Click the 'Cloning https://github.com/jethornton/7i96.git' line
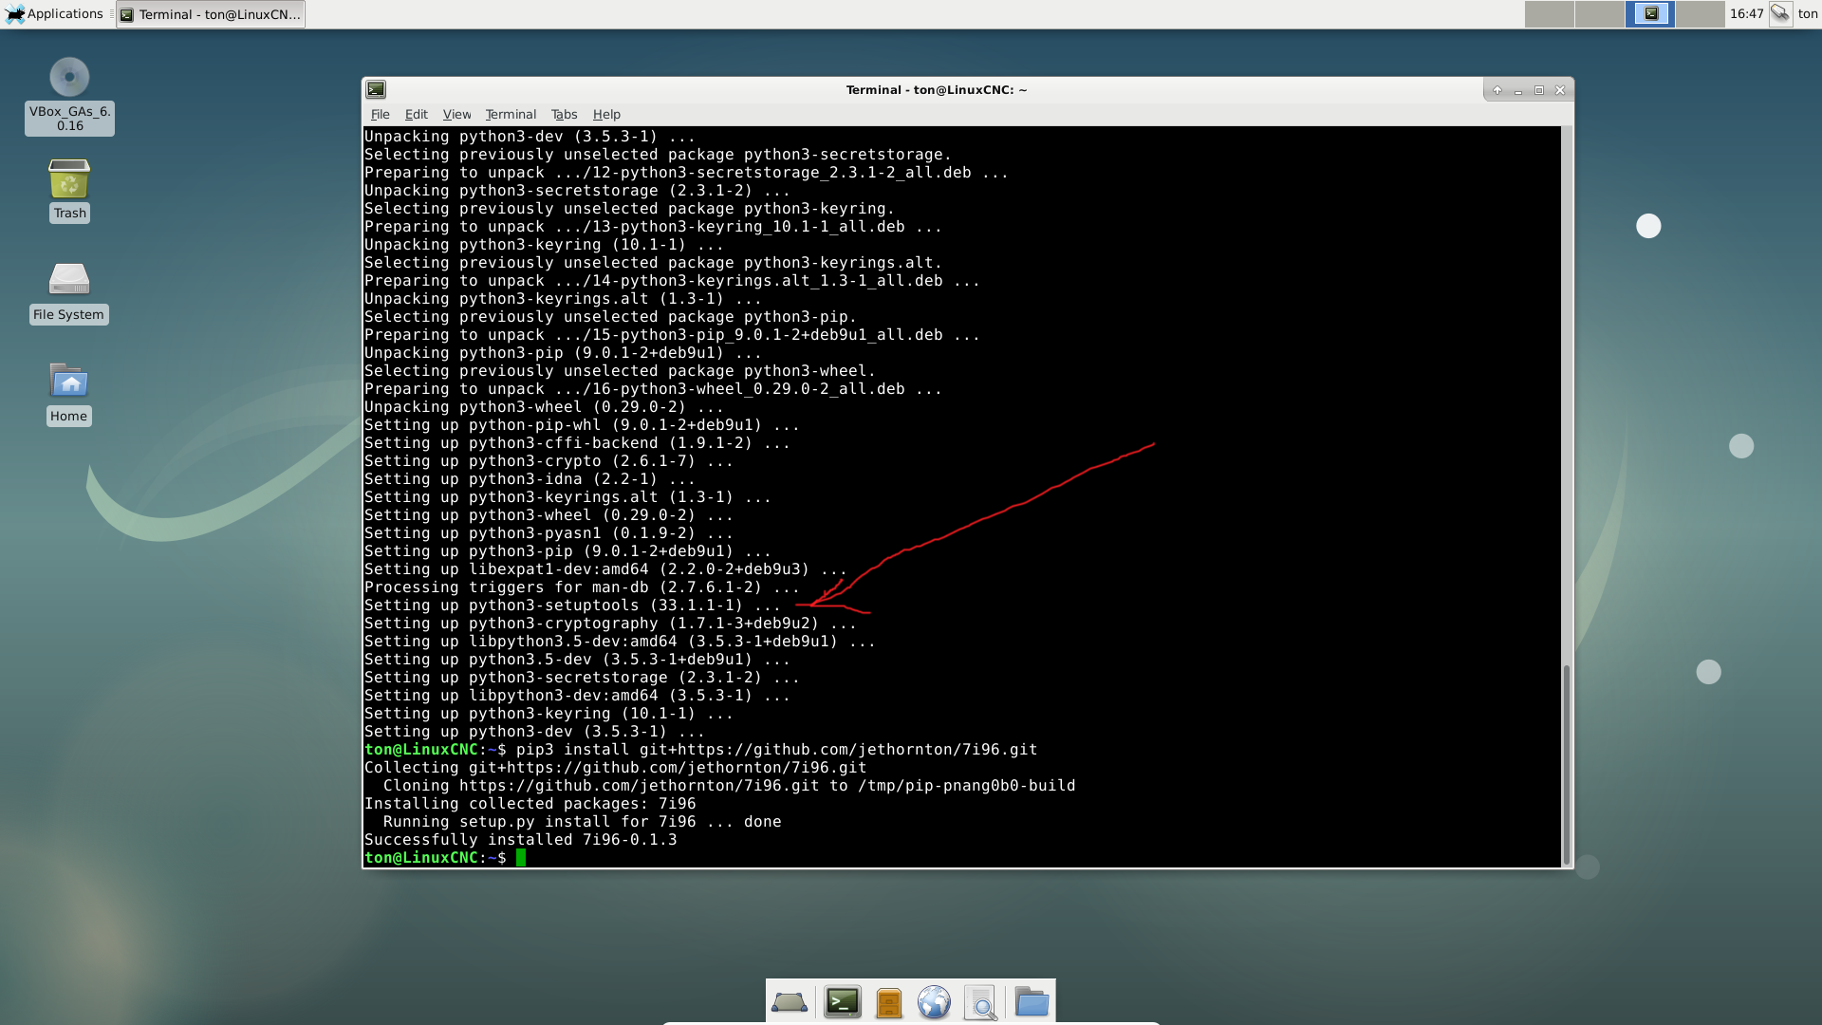1822x1025 pixels. (730, 786)
